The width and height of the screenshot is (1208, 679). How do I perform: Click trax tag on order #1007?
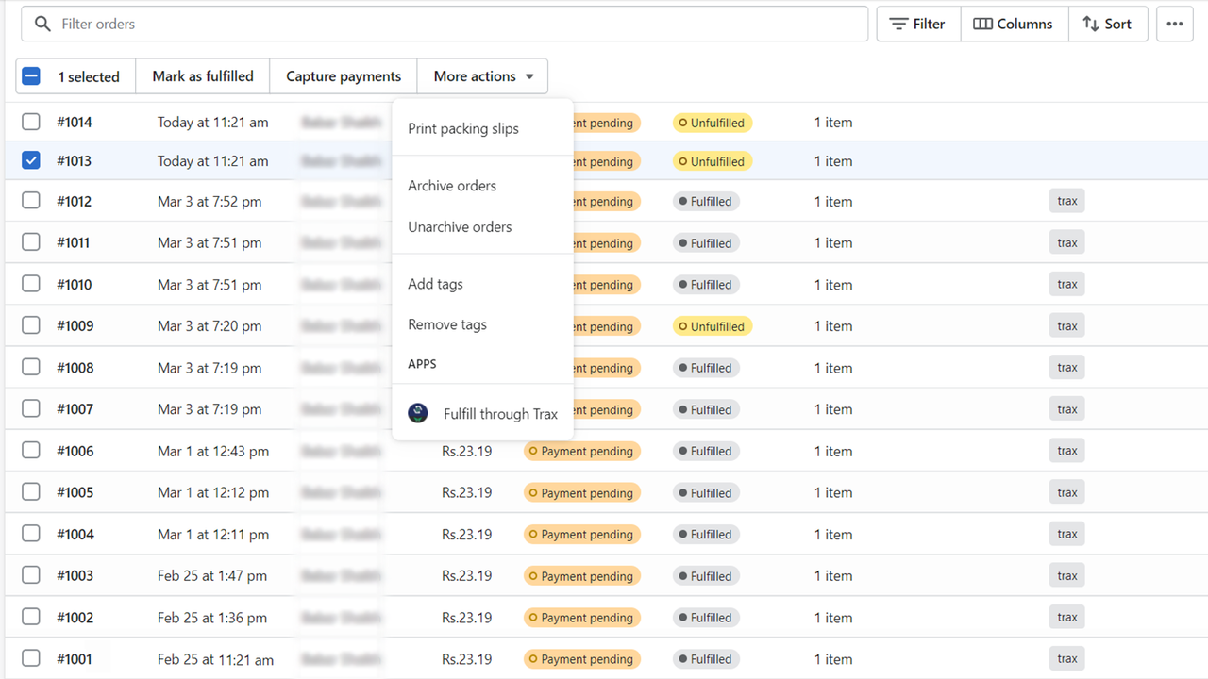click(x=1067, y=408)
